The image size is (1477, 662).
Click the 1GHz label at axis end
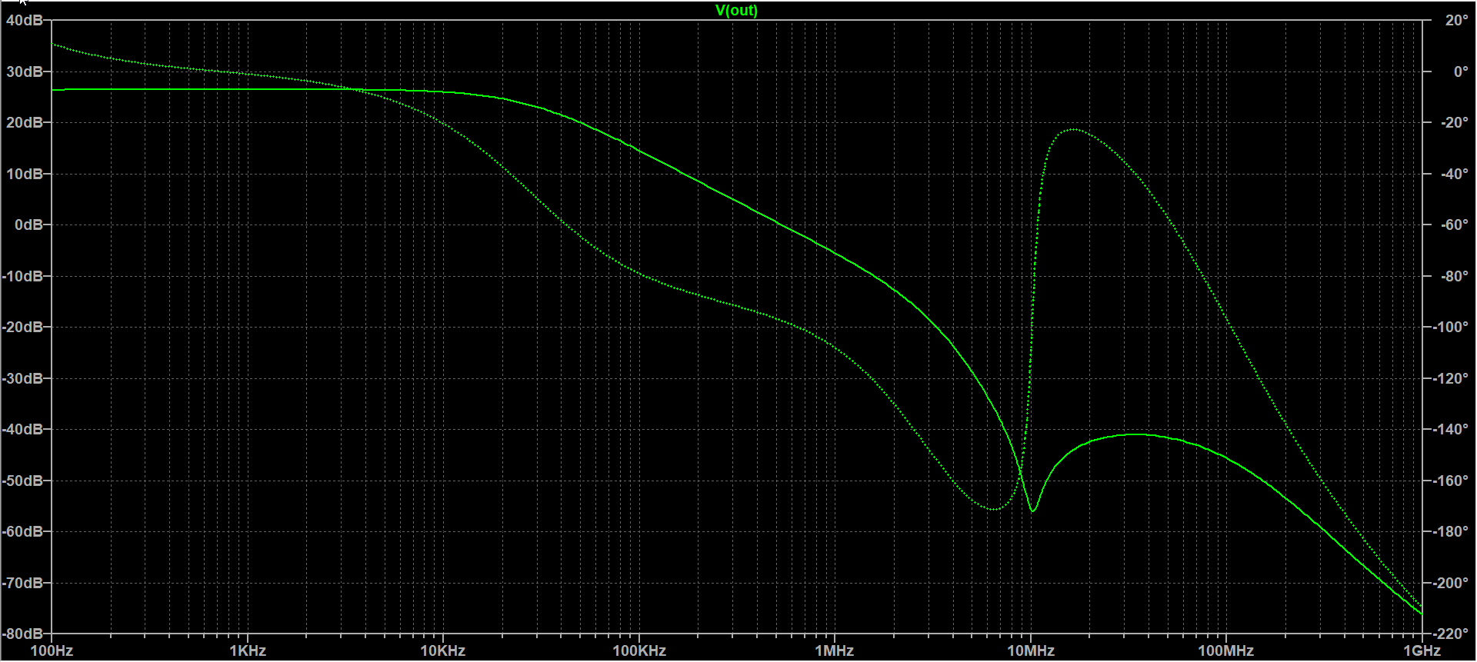pos(1422,650)
